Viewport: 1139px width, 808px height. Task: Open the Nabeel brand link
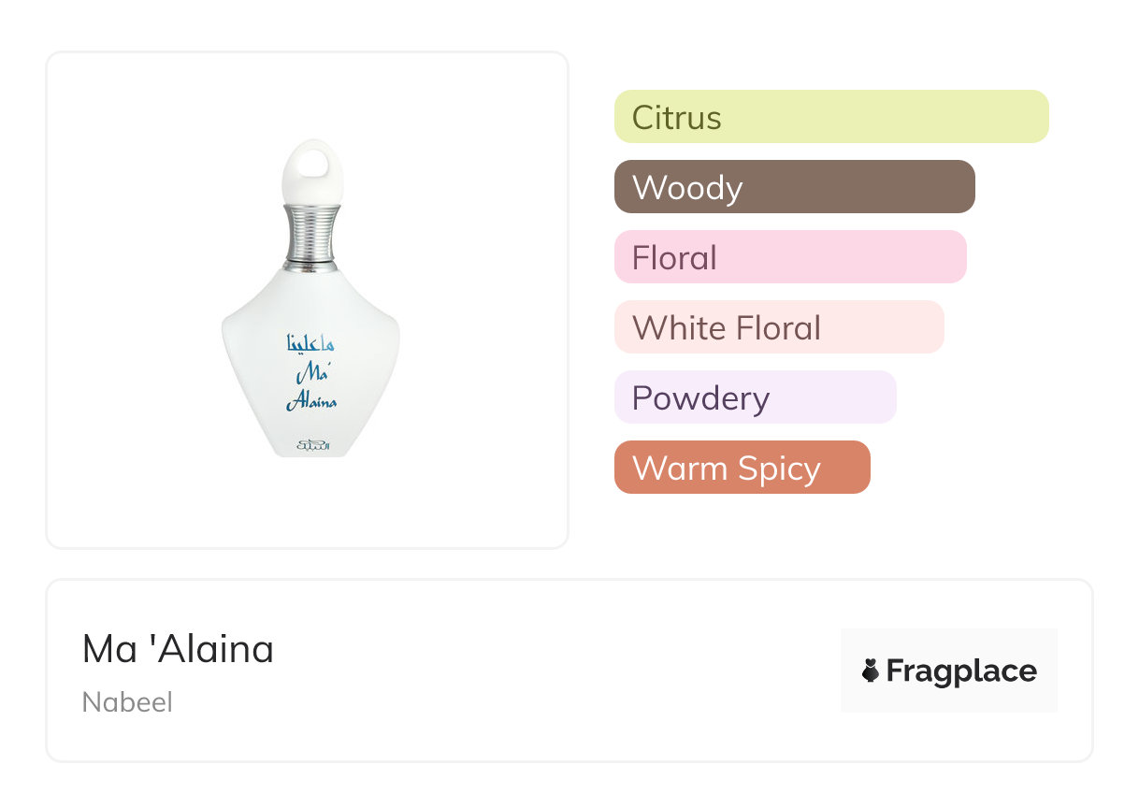coord(127,702)
